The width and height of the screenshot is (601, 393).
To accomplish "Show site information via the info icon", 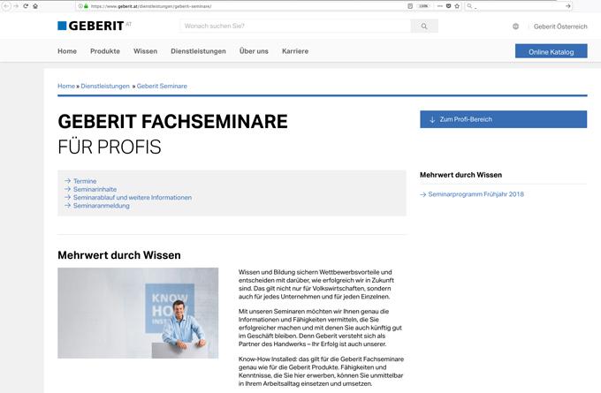I will [80, 6].
